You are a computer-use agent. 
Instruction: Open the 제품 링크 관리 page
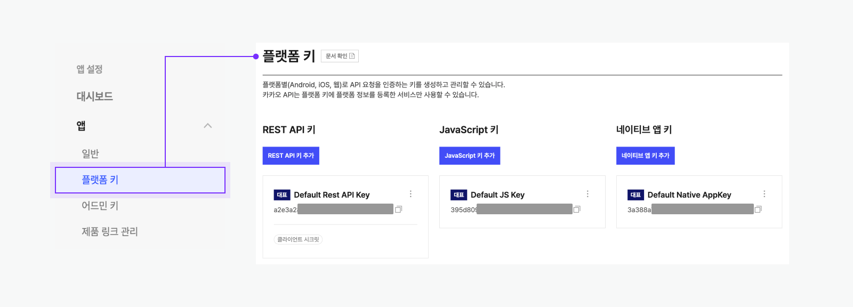[x=109, y=231]
